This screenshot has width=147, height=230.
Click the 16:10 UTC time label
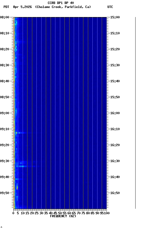click(x=115, y=129)
